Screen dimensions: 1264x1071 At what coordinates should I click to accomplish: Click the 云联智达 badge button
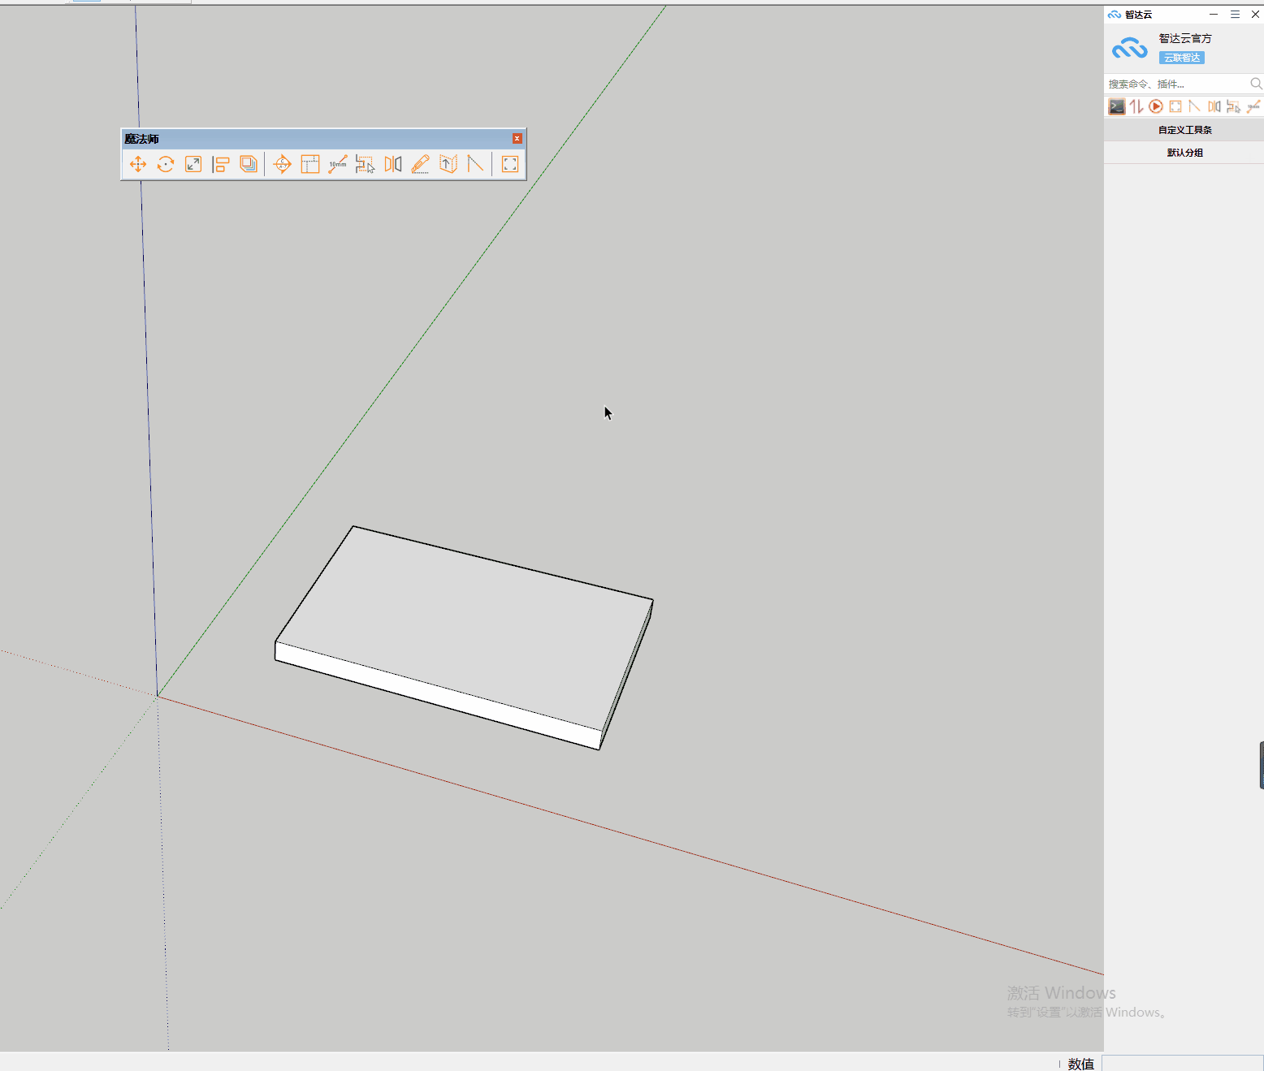click(1181, 58)
